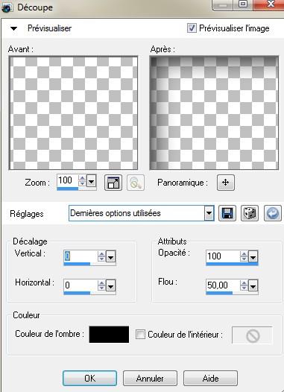Collapse the Prévisualiser preview section
This screenshot has height=392, width=284.
click(x=13, y=28)
